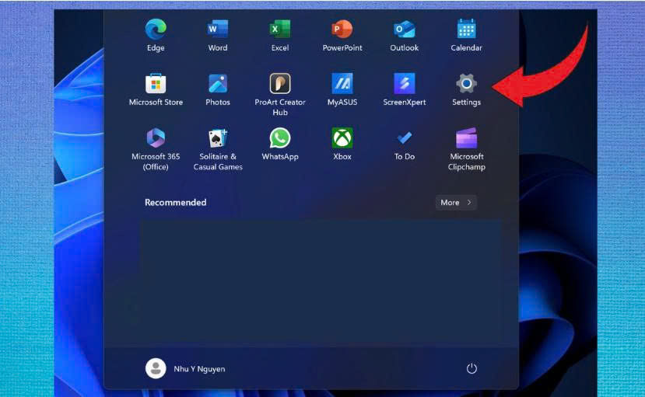This screenshot has width=645, height=397.
Task: Open Solitaire & Casual Games
Action: (x=218, y=138)
